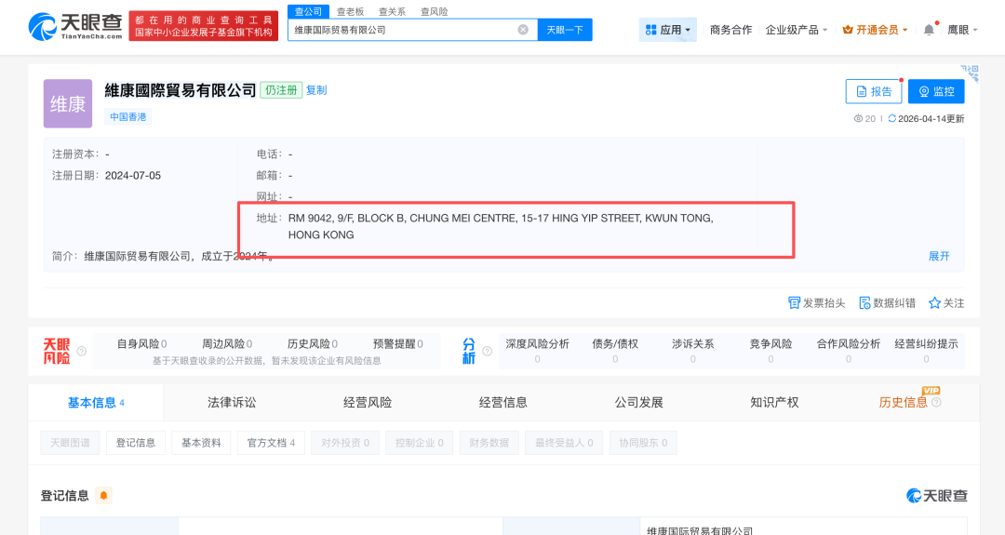Click the 发票抬头 invoice header icon

tap(795, 302)
